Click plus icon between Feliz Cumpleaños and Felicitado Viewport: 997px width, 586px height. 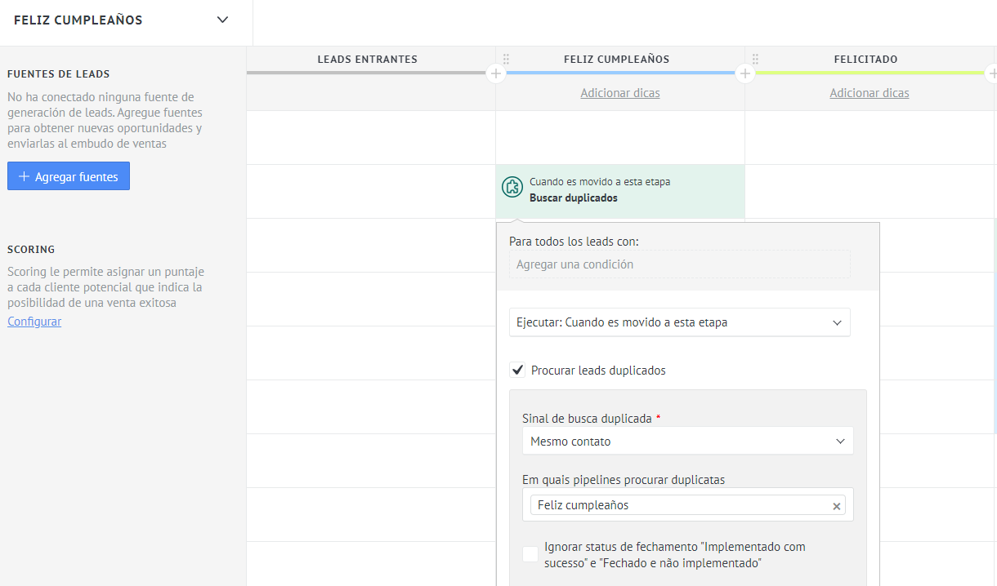coord(744,73)
